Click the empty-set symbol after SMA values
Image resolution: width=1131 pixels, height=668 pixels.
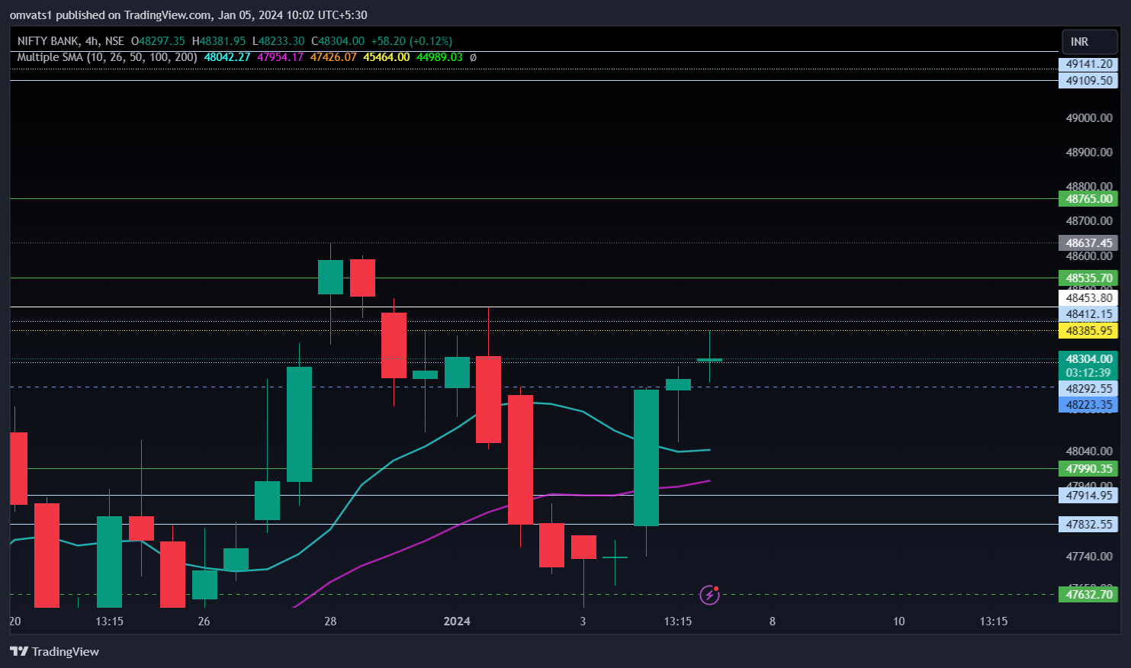473,57
